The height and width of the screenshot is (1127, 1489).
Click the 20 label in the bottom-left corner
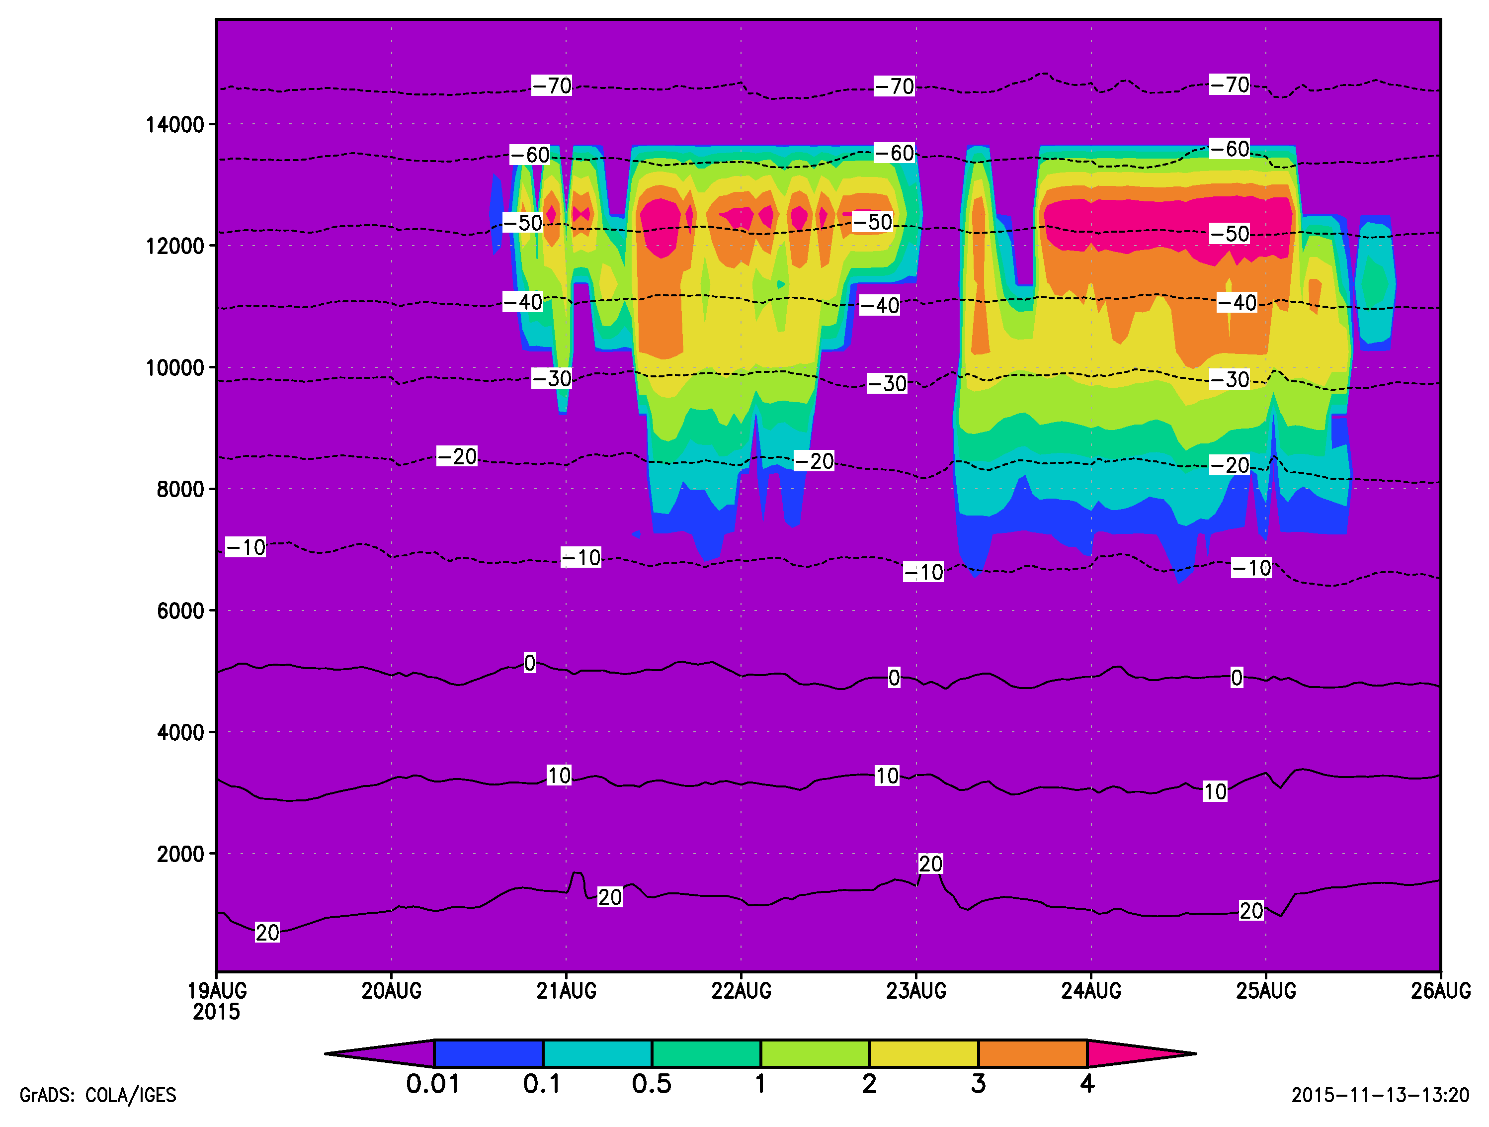coord(267,933)
